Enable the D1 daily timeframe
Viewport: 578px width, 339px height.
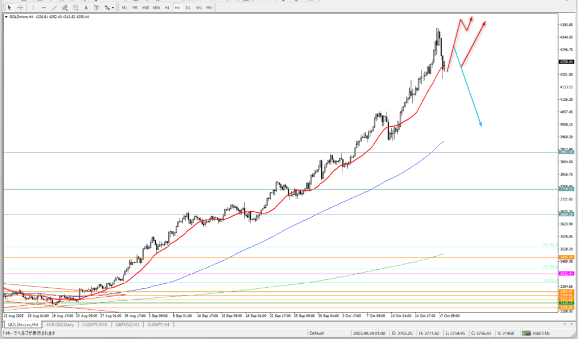pyautogui.click(x=188, y=7)
